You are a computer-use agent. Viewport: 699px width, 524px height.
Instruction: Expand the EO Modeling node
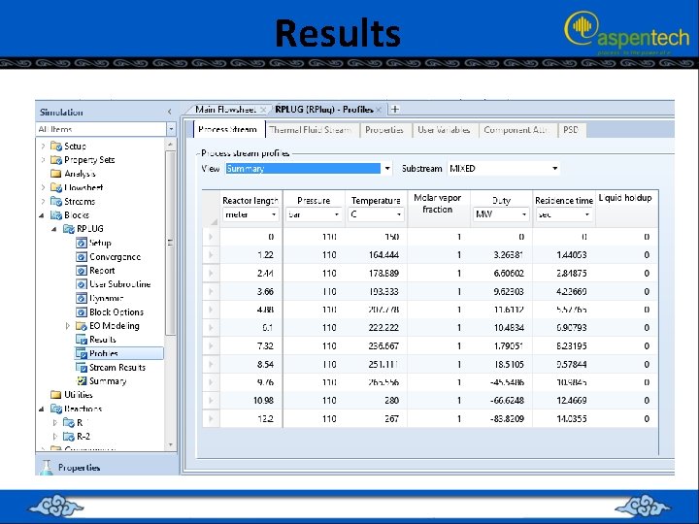click(67, 326)
